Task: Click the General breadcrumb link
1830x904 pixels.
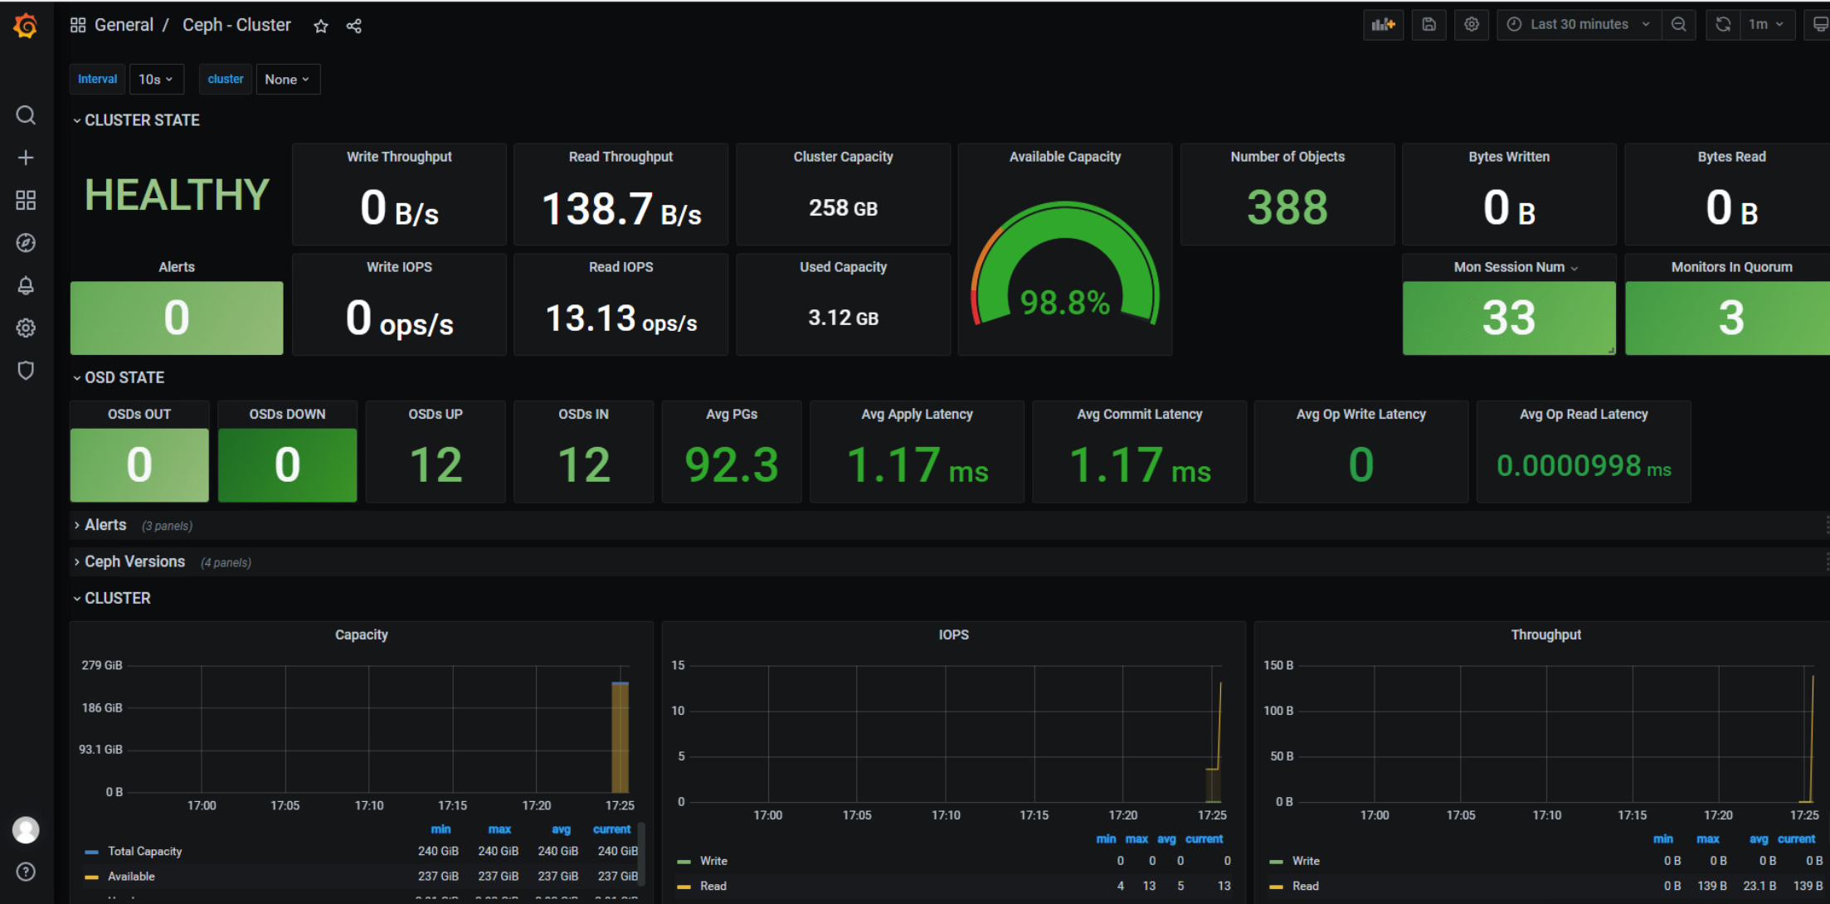Action: pyautogui.click(x=124, y=25)
